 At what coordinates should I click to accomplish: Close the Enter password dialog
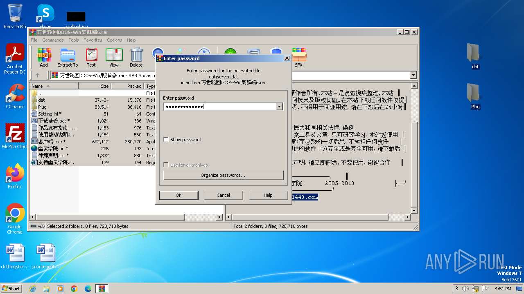(287, 58)
